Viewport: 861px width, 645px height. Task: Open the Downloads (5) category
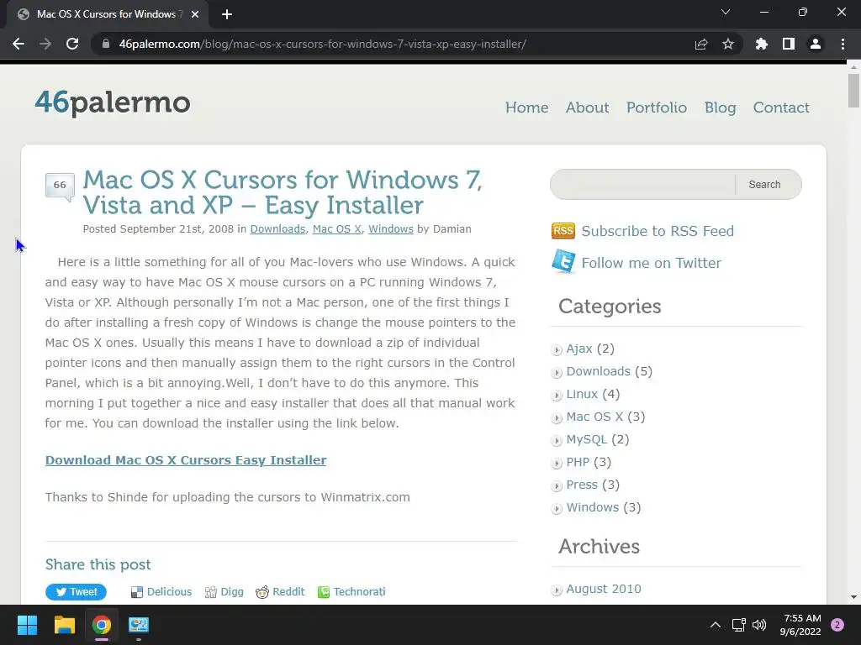(x=598, y=371)
